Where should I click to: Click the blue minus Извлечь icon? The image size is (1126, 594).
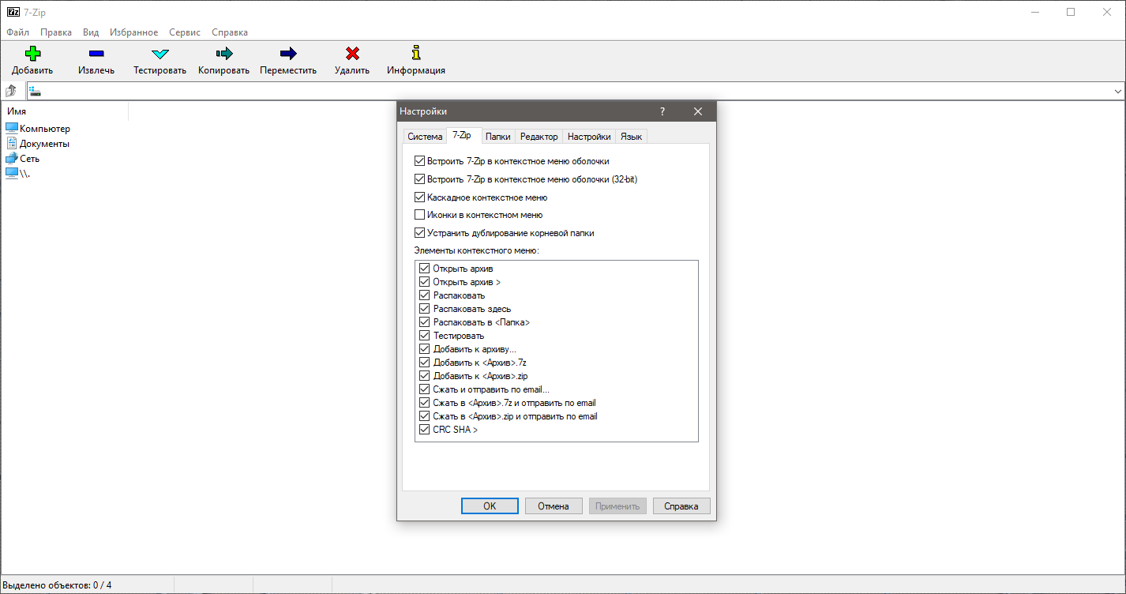tap(96, 54)
